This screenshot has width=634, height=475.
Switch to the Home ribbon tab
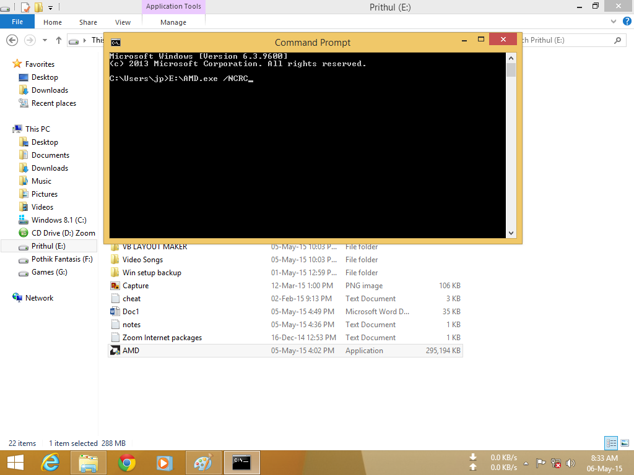(53, 22)
